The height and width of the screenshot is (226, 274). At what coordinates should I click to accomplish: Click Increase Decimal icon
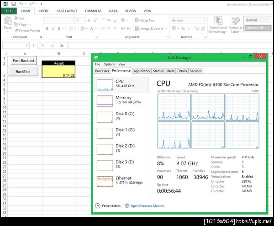coord(197,28)
